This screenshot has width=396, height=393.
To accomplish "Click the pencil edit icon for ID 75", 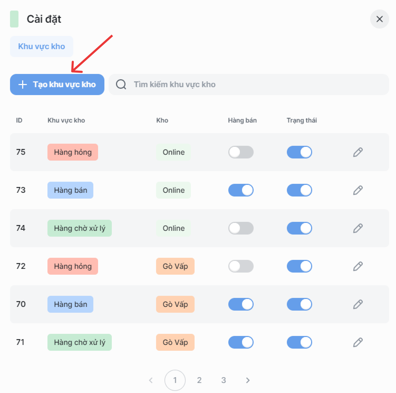I will point(358,152).
